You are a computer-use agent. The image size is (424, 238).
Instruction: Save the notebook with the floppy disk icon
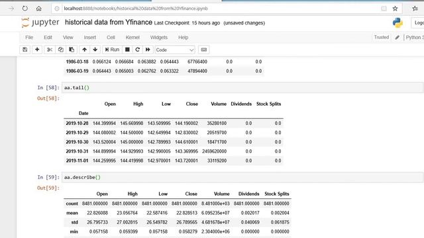coord(25,50)
